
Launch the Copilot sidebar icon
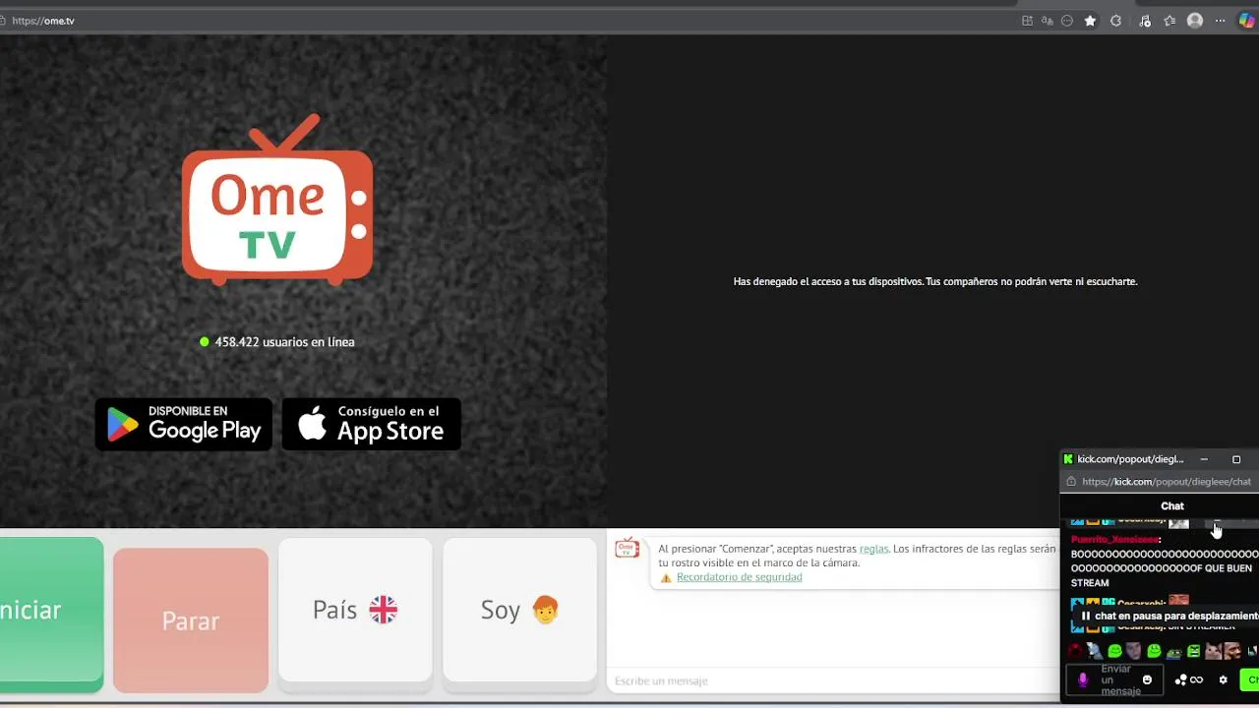point(1246,21)
